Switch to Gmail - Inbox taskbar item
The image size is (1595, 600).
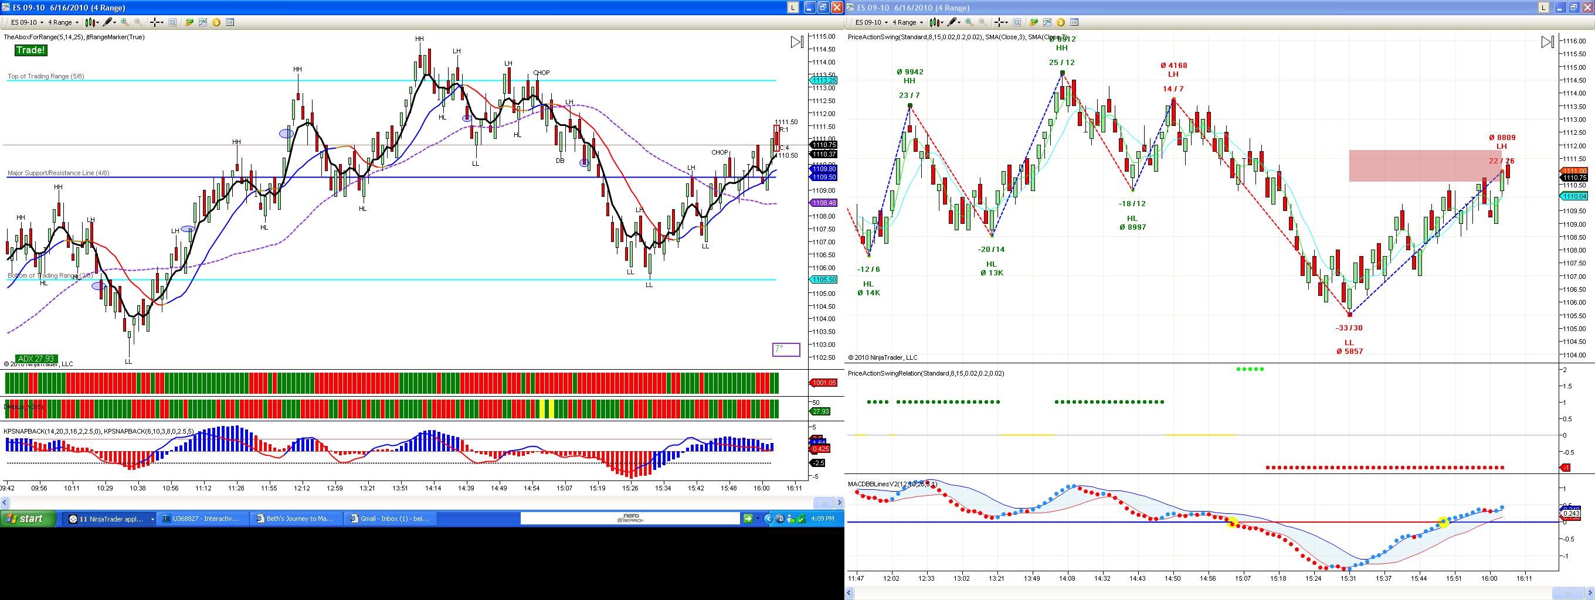pyautogui.click(x=389, y=519)
